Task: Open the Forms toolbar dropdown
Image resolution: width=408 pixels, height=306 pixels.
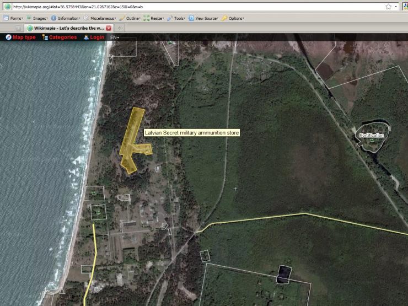Action: click(x=13, y=18)
